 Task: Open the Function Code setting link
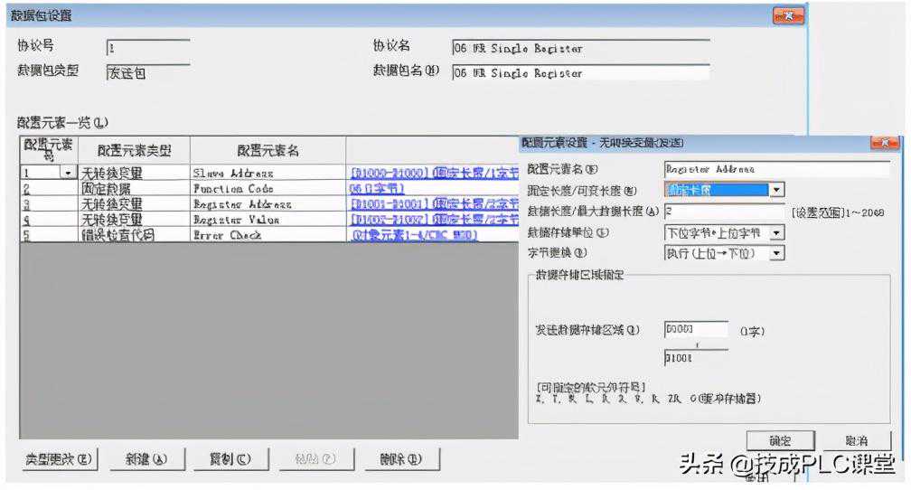point(376,189)
